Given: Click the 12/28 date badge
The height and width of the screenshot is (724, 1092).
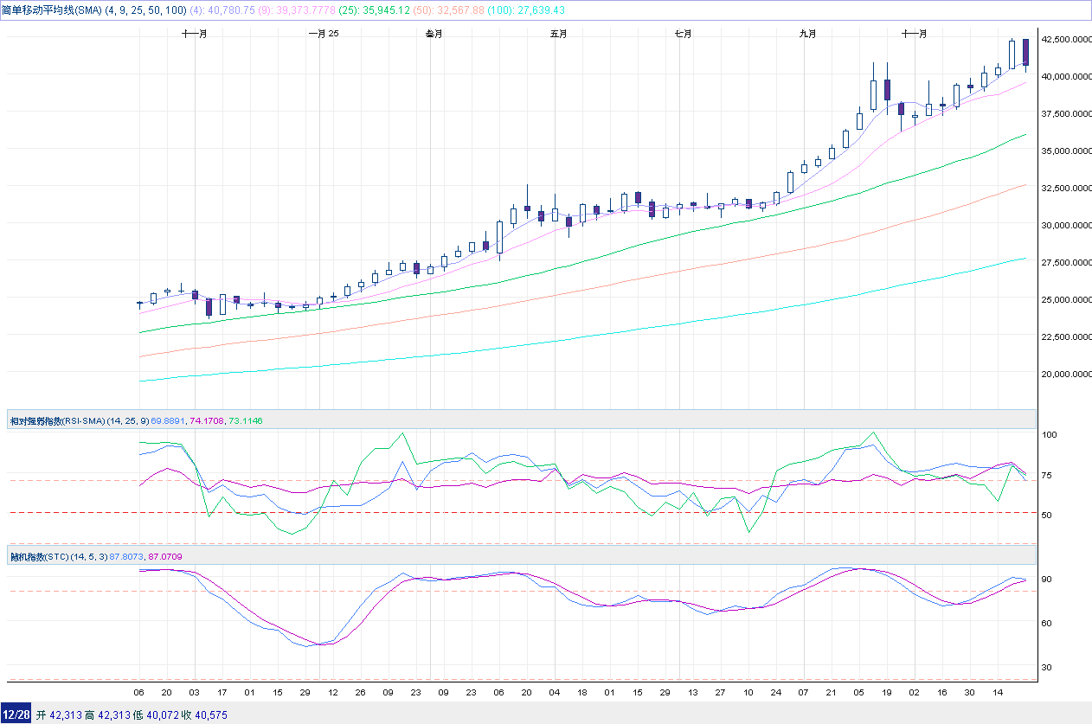Looking at the screenshot, I should click(x=16, y=714).
